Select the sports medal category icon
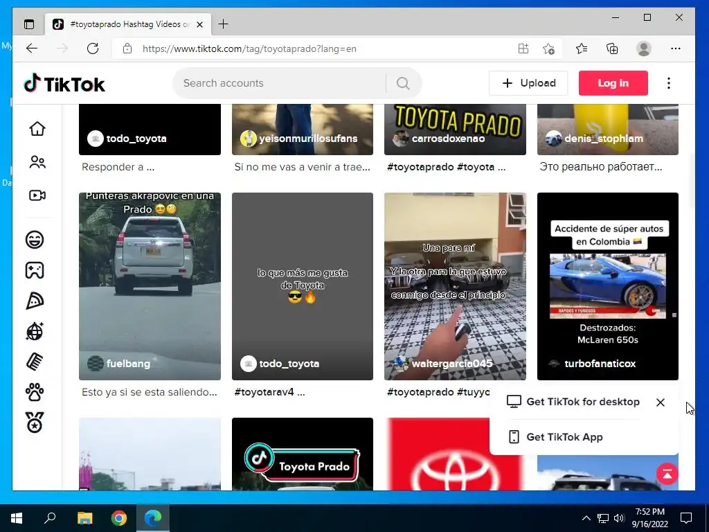The image size is (709, 532). (x=35, y=423)
